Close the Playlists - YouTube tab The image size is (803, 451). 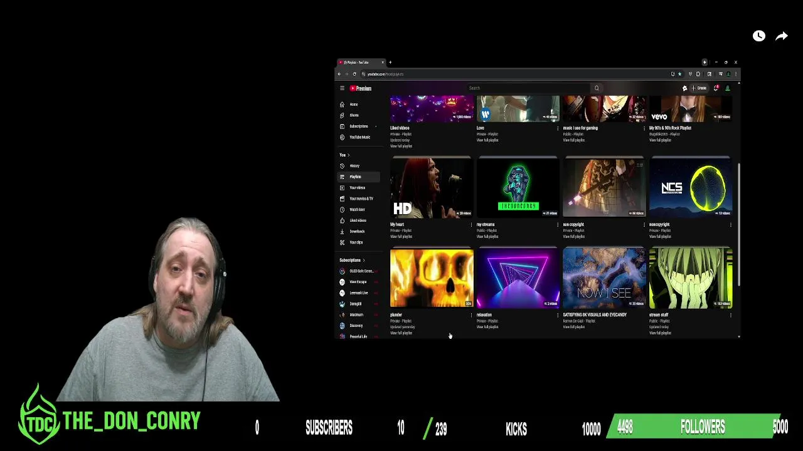pyautogui.click(x=383, y=62)
